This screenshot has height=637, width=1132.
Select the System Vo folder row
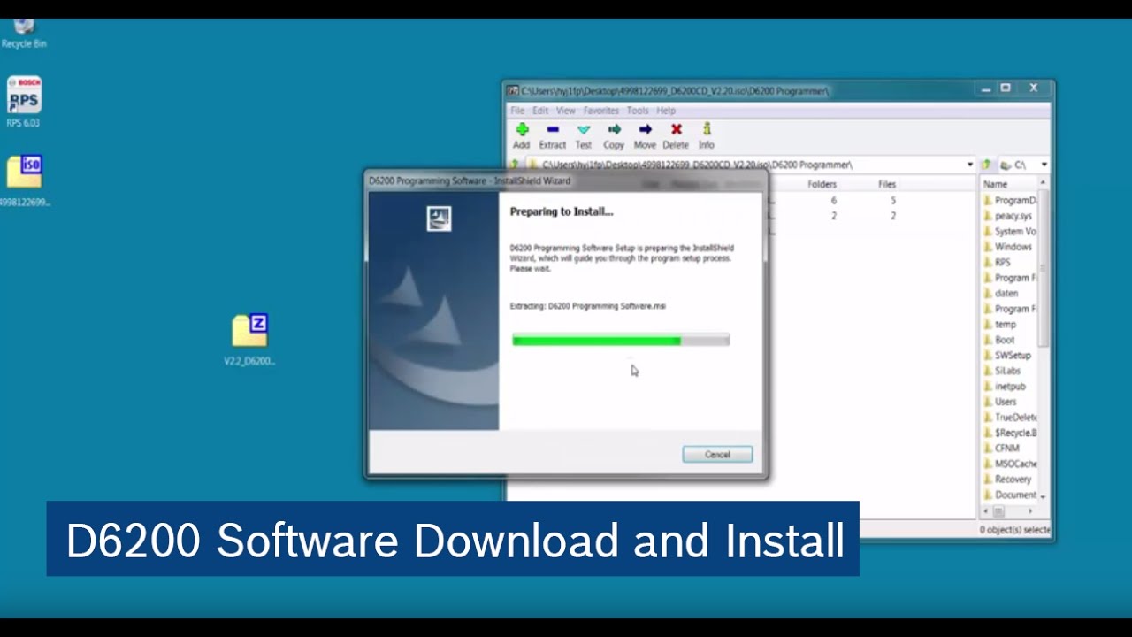point(1008,231)
